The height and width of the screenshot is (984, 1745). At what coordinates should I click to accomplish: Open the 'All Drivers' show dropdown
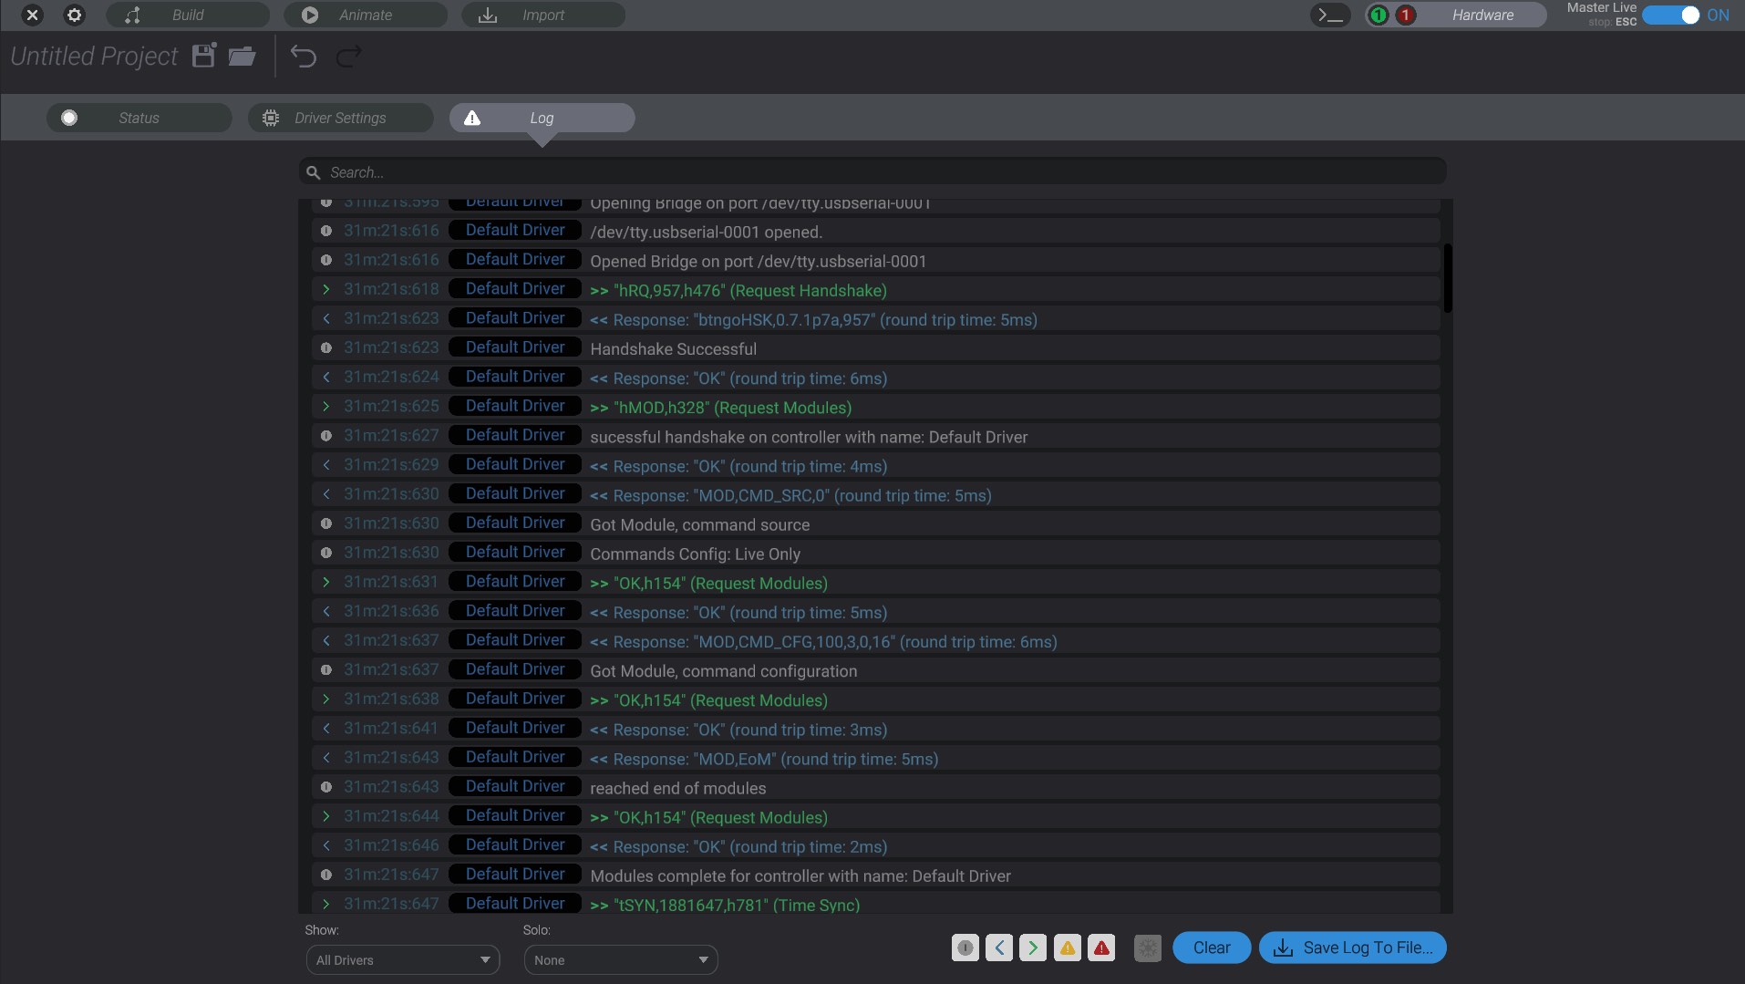pos(402,959)
